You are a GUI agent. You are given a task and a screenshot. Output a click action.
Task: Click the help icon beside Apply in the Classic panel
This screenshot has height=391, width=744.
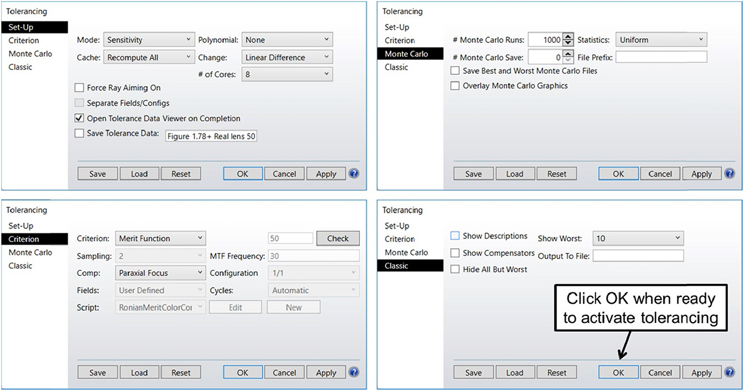[729, 372]
